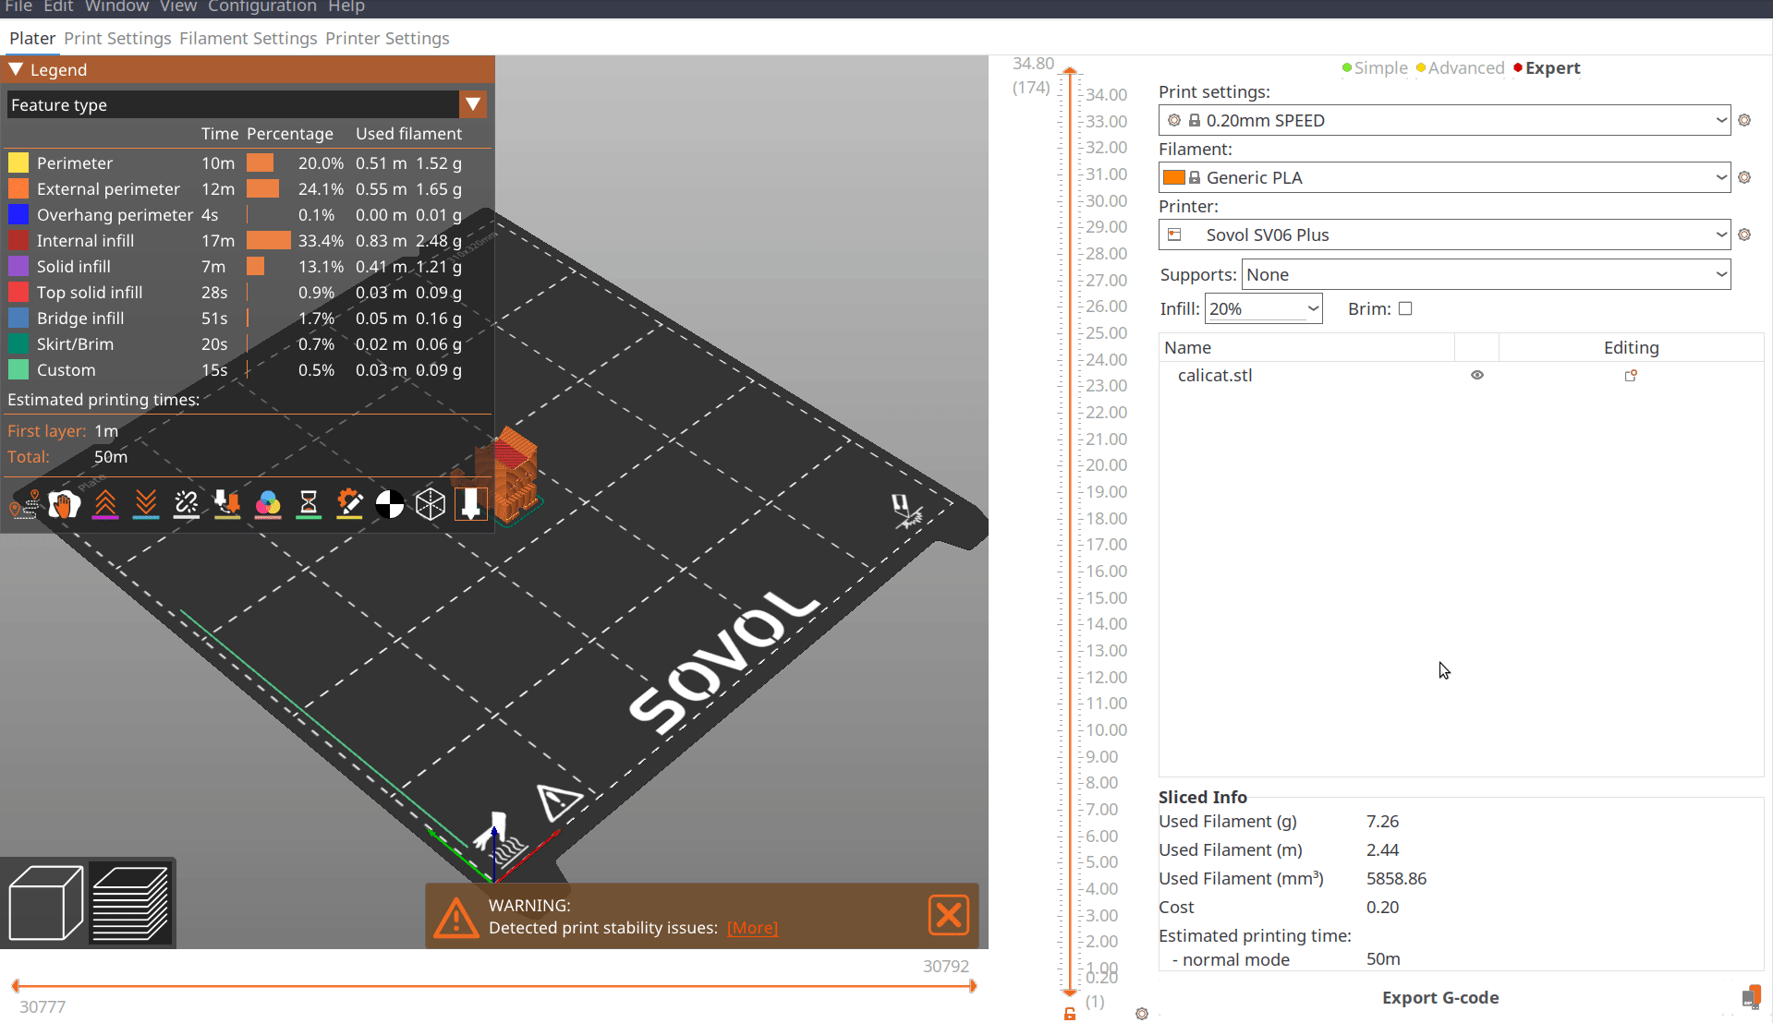Toggle tool changes nozzle swap icon
The height and width of the screenshot is (1023, 1773).
227,504
